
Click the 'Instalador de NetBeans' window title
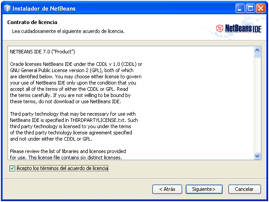click(x=44, y=8)
